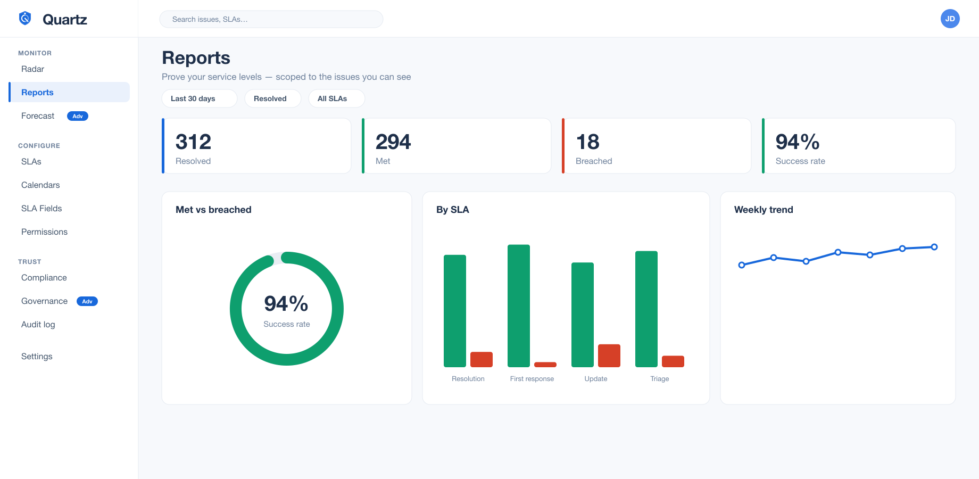Click the green First response met bar
The width and height of the screenshot is (979, 479).
[519, 306]
